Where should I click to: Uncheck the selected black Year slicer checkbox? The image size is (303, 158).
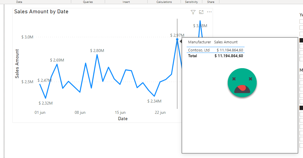(x=301, y=40)
